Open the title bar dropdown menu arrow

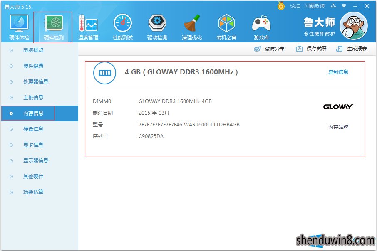click(344, 6)
